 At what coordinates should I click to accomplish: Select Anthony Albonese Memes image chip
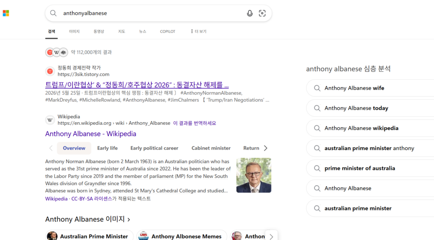tap(181, 236)
